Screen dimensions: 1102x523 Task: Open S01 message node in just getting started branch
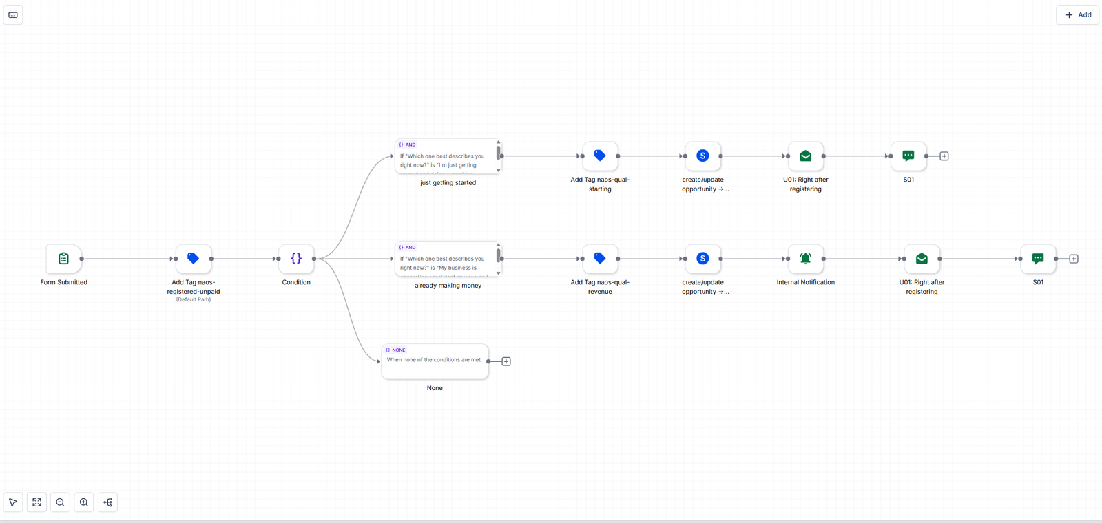coord(908,156)
